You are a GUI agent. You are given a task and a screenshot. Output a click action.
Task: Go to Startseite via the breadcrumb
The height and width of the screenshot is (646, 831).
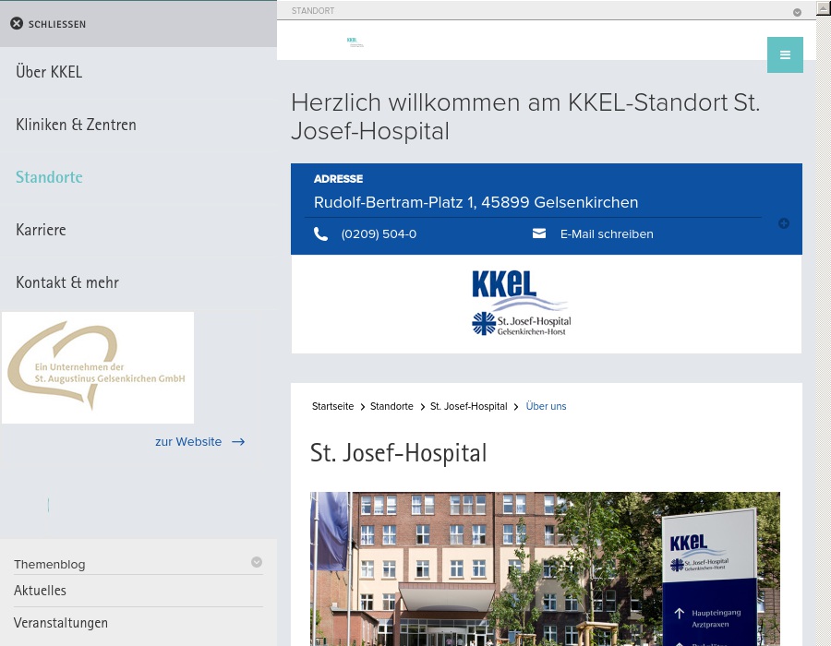click(332, 406)
